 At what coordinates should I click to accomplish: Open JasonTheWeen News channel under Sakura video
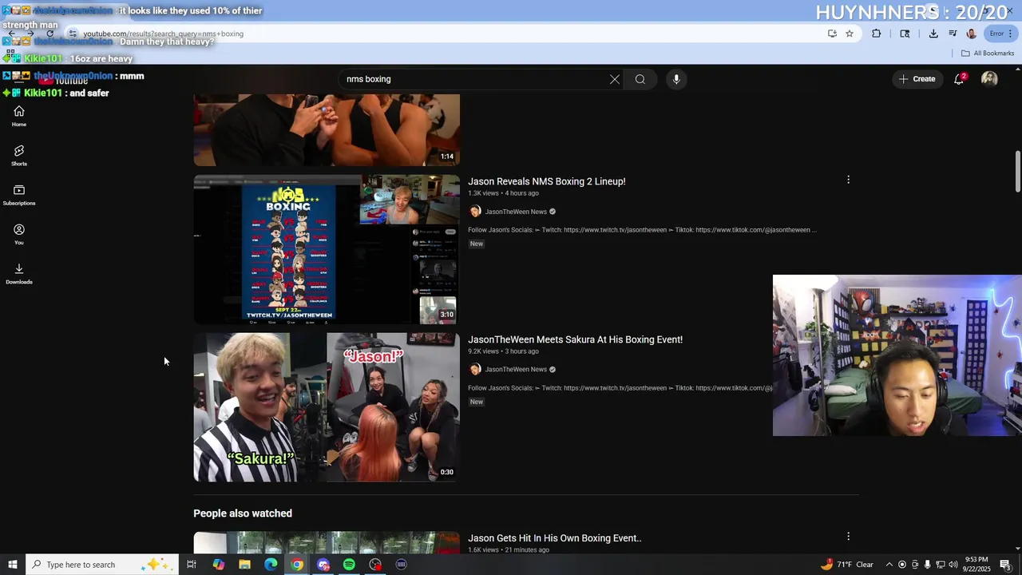tap(516, 370)
